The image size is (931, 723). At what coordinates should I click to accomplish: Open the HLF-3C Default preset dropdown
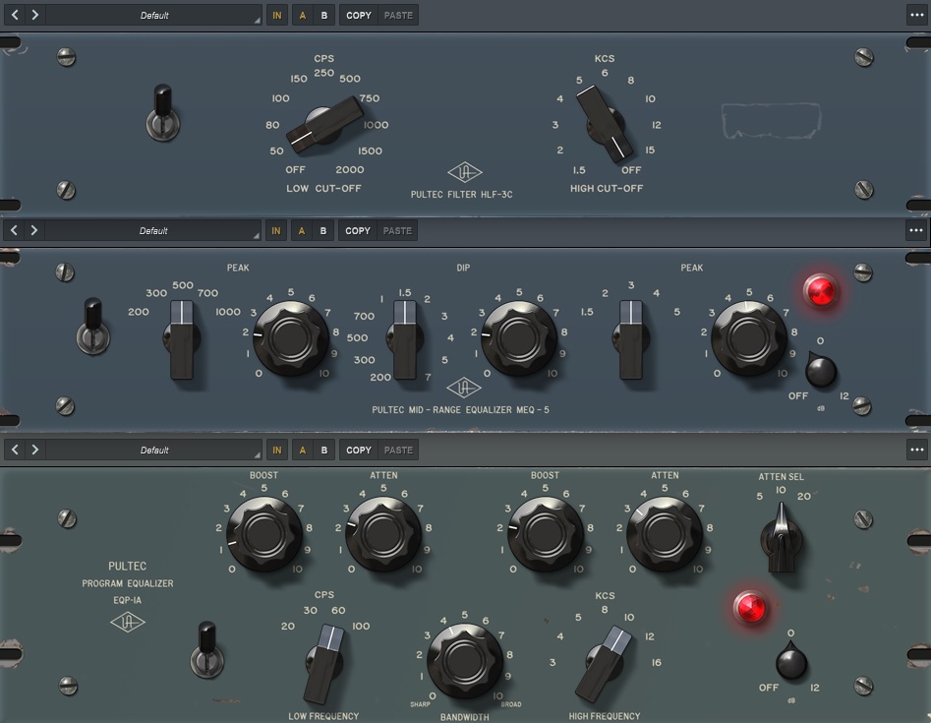pyautogui.click(x=154, y=16)
